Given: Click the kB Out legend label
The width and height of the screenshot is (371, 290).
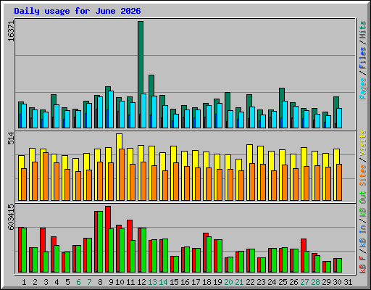Looking at the screenshot, I should click(x=362, y=204).
